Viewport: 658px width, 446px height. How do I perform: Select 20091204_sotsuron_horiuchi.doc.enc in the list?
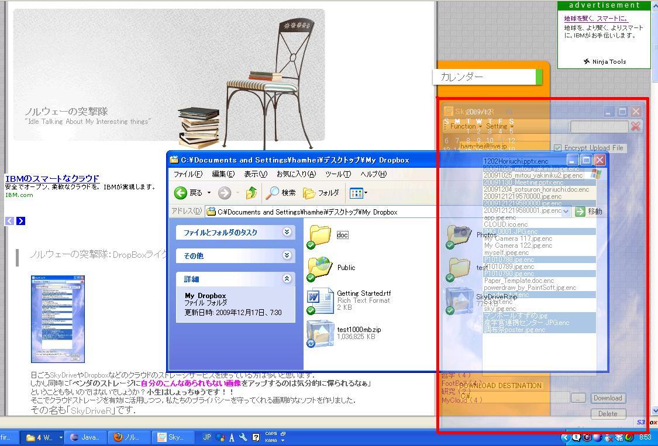click(539, 189)
